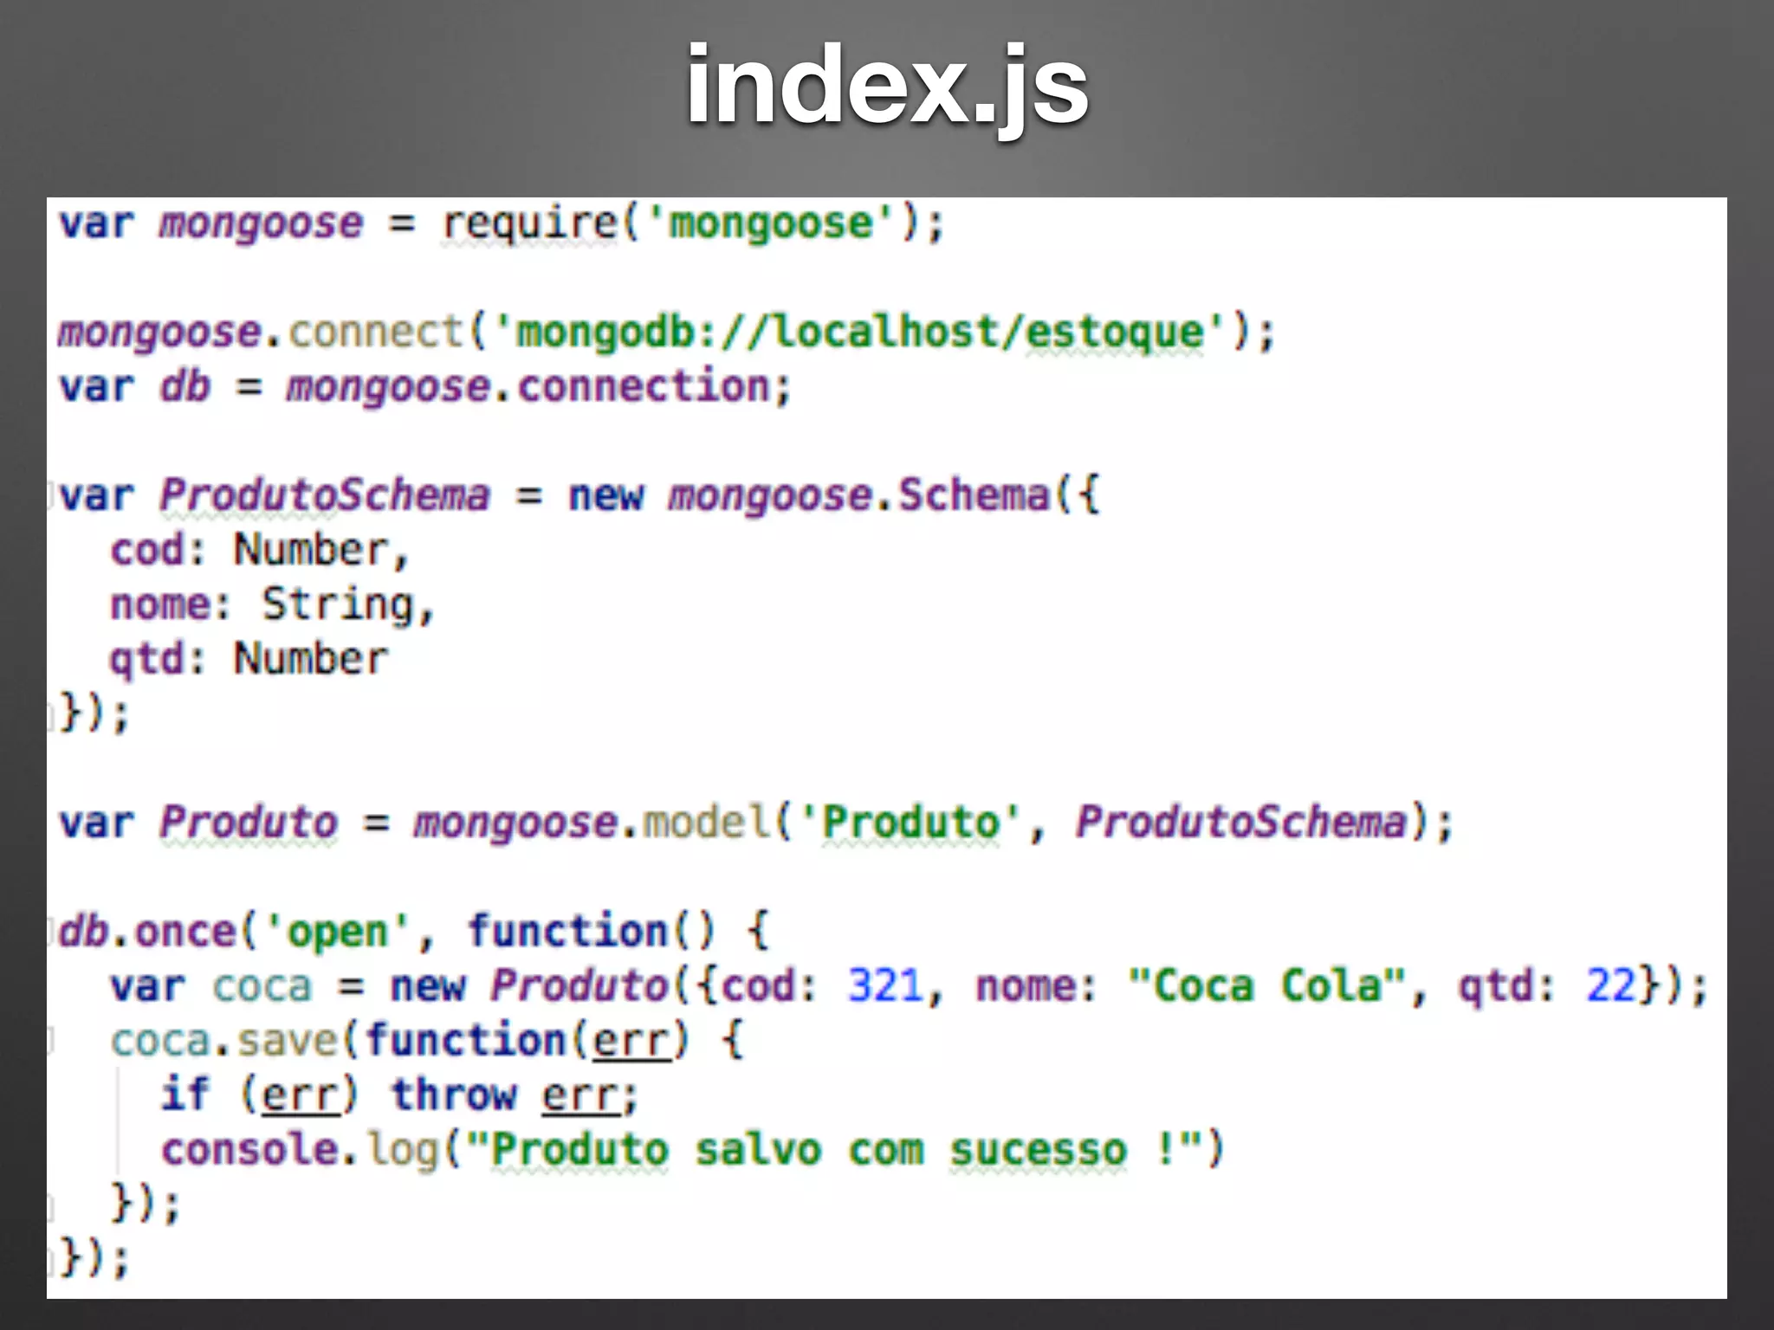Click the 'qtd: Number' schema field

pos(249,660)
